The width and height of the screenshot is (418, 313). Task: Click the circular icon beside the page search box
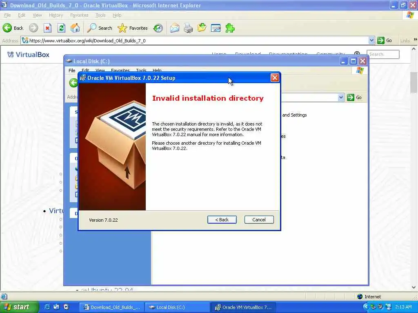(x=357, y=54)
